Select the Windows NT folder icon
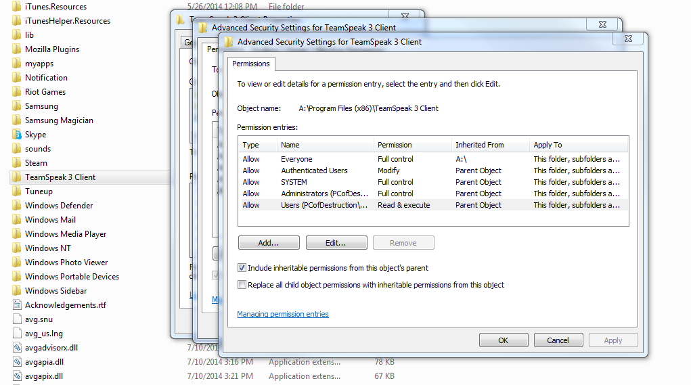This screenshot has width=691, height=385. coord(17,248)
